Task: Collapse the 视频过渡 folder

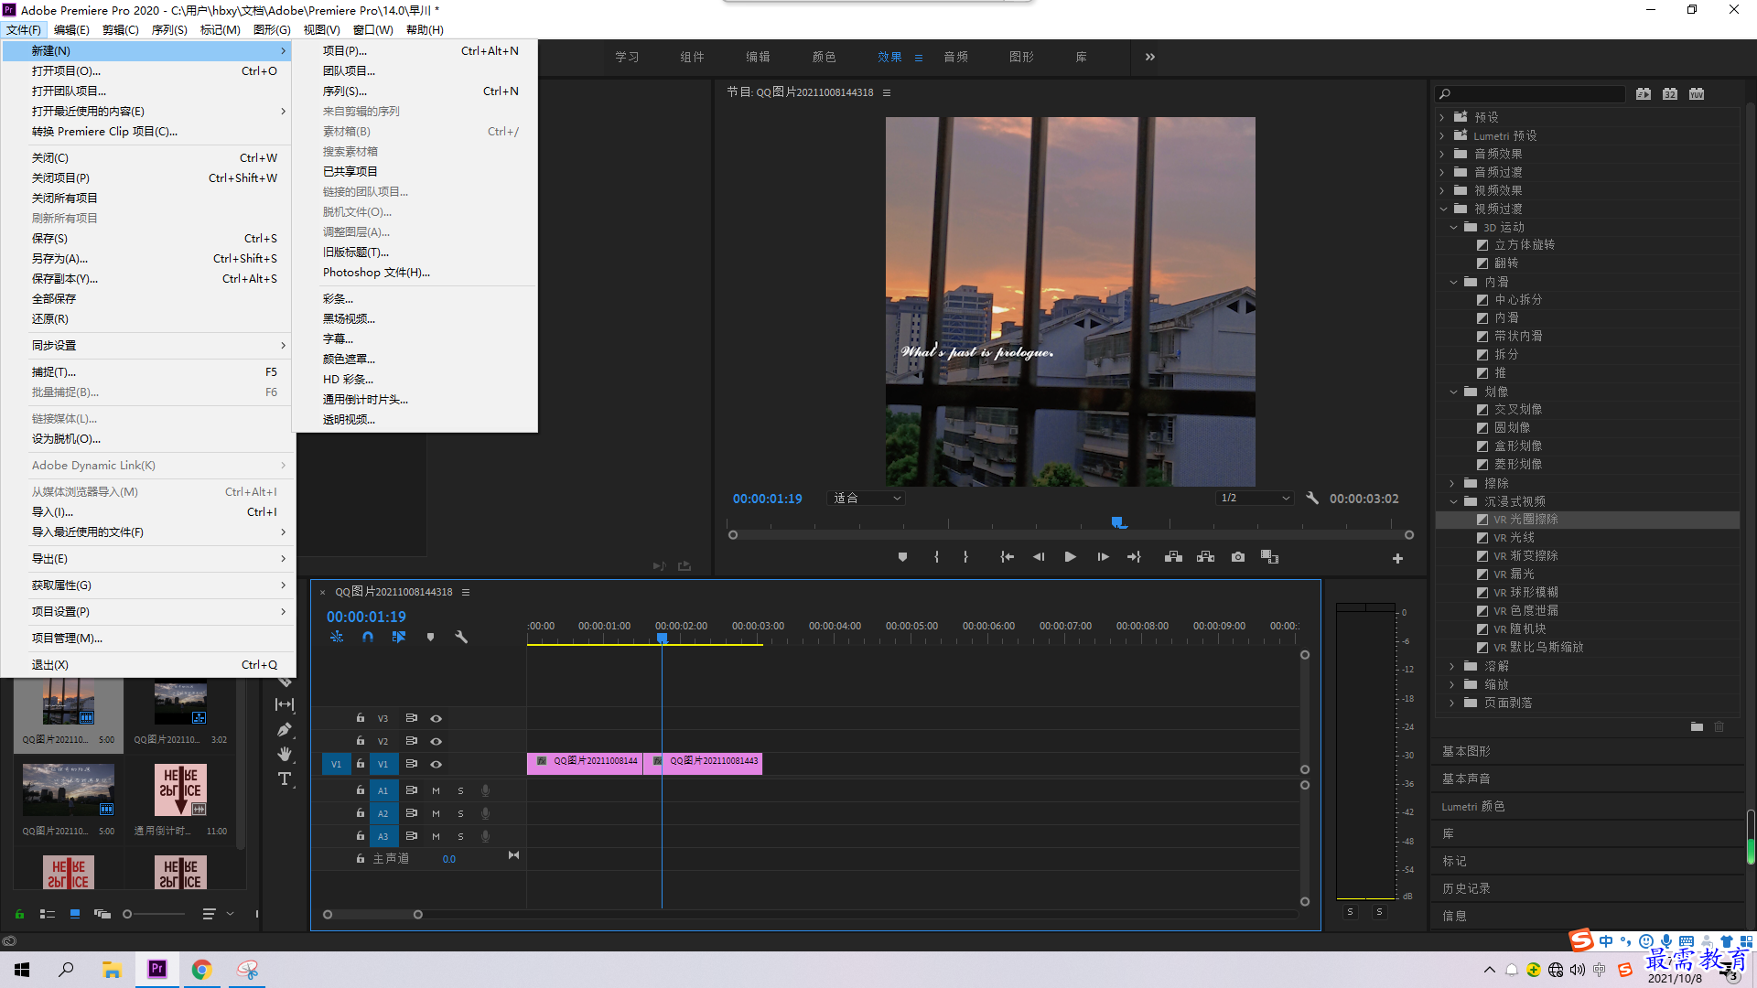Action: [x=1444, y=209]
